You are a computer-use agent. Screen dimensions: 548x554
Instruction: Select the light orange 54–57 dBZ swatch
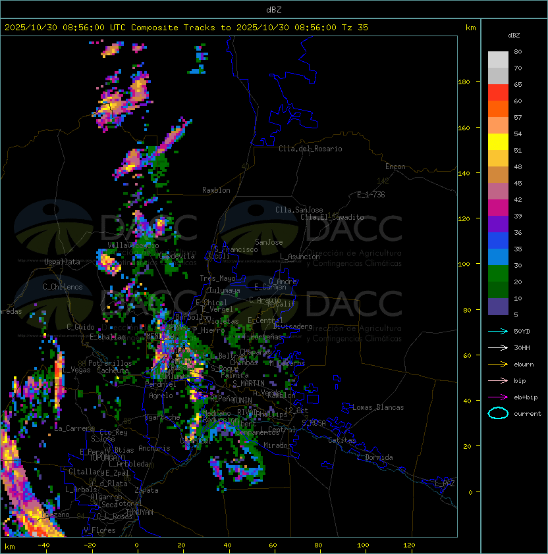coord(498,126)
